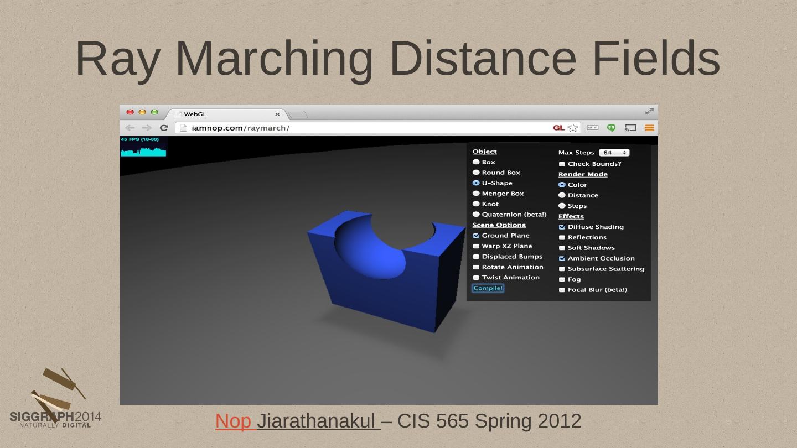Click the Compile! button
Image resolution: width=797 pixels, height=448 pixels.
point(488,288)
